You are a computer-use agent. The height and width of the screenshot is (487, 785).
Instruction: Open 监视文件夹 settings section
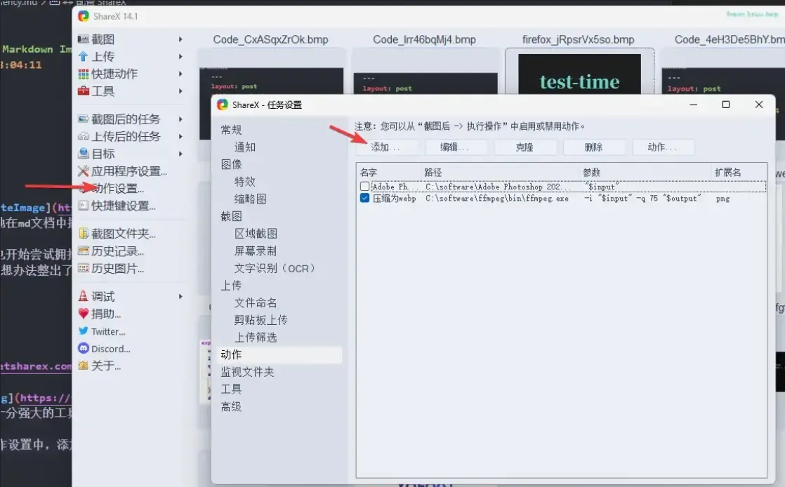247,372
